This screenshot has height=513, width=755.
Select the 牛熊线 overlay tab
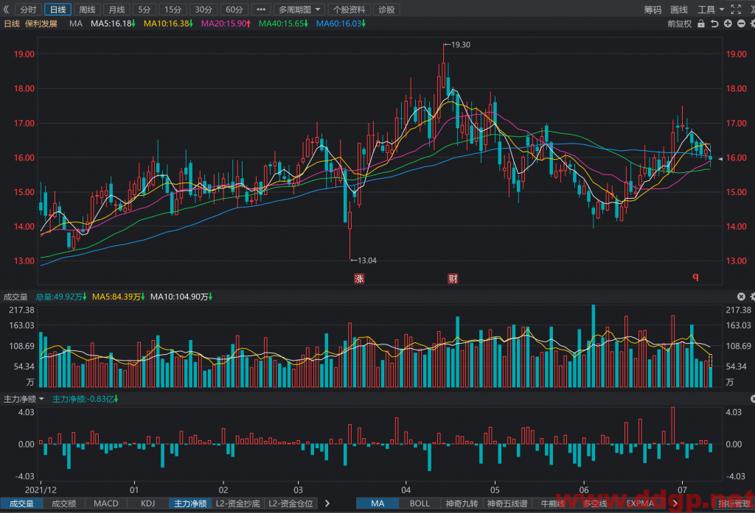coord(552,503)
